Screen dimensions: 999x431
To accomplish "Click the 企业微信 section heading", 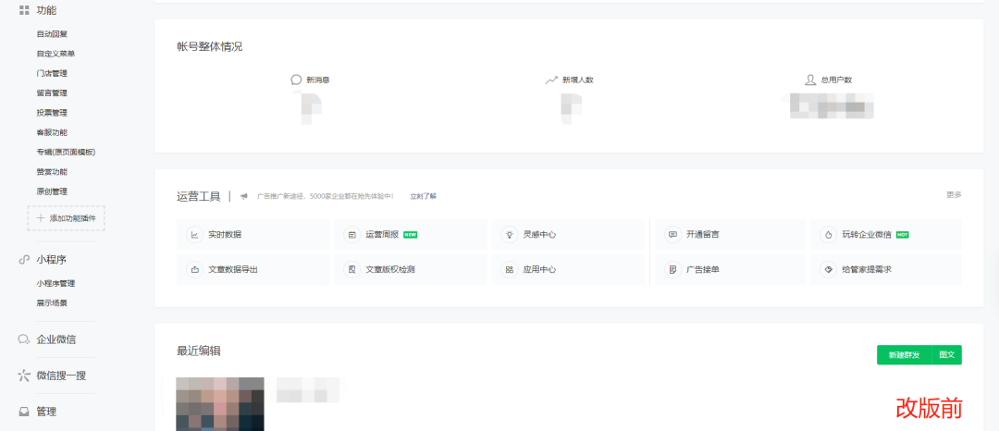I will pos(56,339).
